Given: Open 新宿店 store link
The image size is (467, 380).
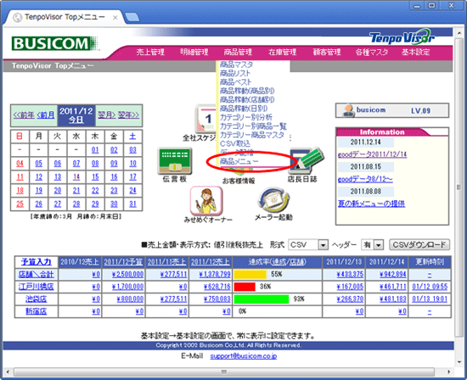Looking at the screenshot, I should pyautogui.click(x=36, y=311).
